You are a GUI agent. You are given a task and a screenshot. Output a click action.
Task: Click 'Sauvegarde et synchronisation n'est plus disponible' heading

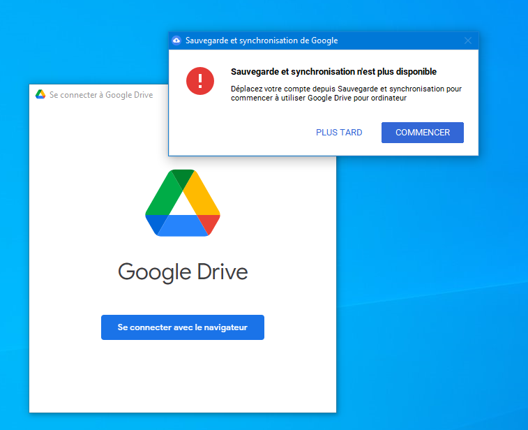333,71
